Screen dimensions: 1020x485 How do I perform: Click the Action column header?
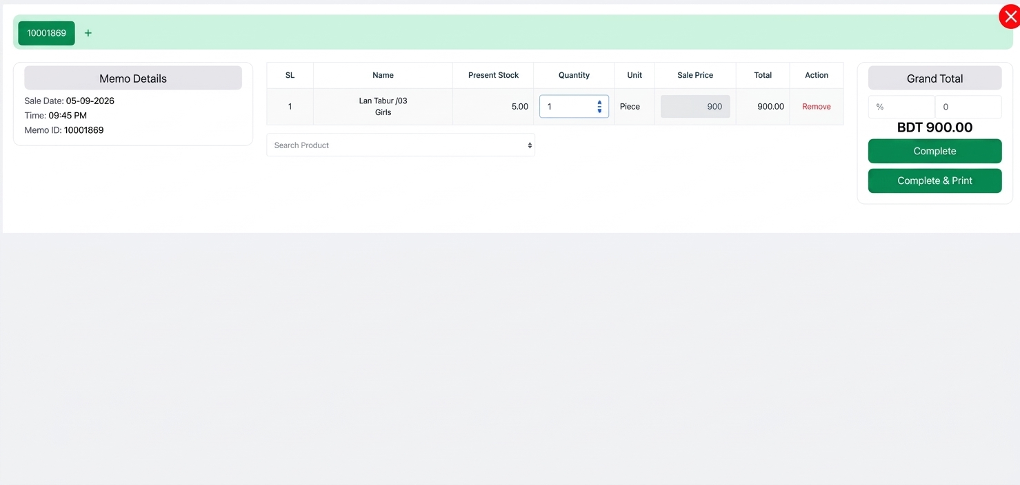pos(817,75)
